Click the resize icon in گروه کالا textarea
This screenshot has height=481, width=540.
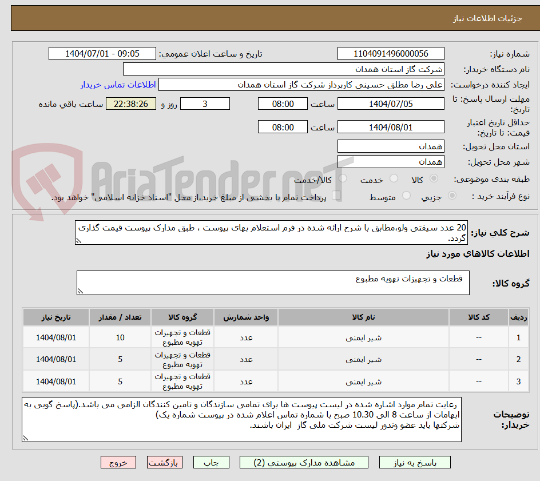[x=81, y=291]
